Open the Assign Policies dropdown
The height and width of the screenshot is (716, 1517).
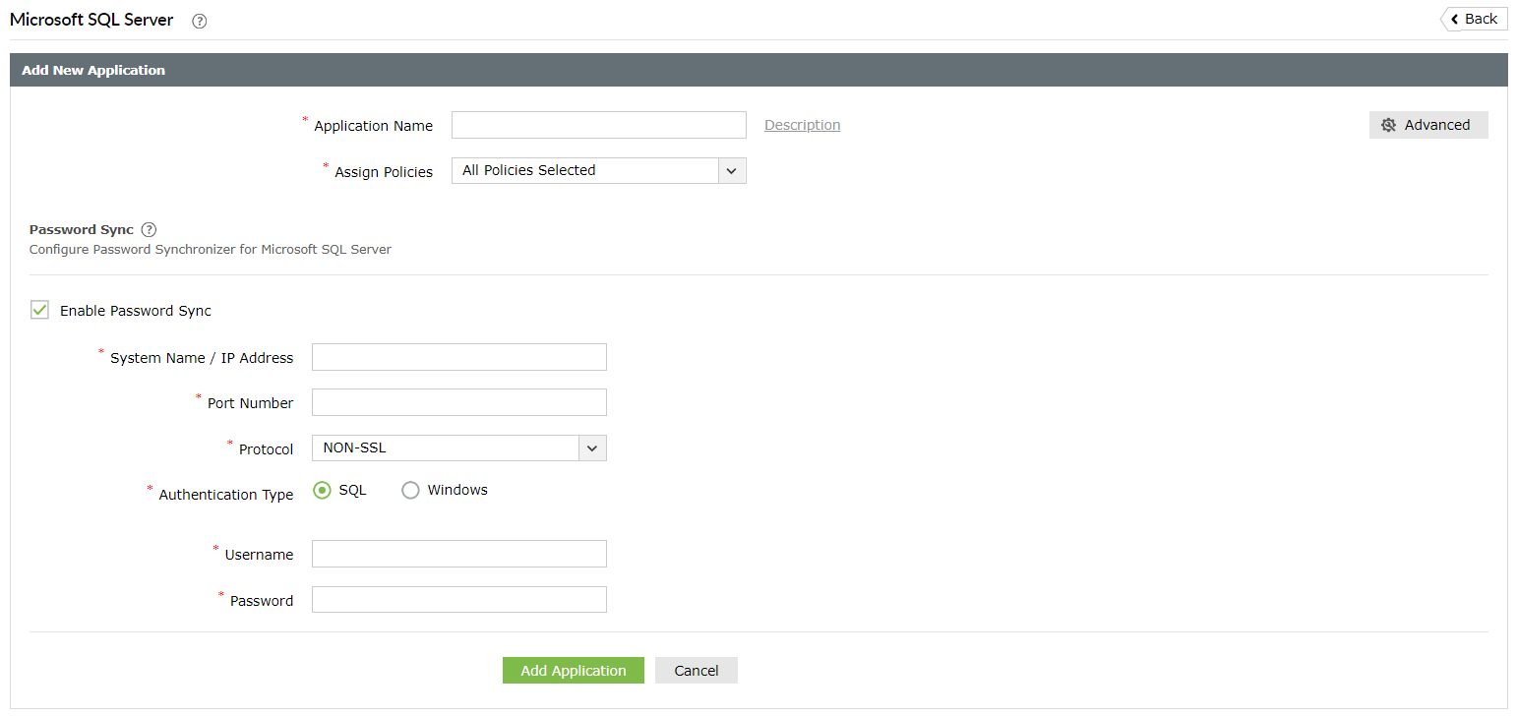[x=599, y=170]
